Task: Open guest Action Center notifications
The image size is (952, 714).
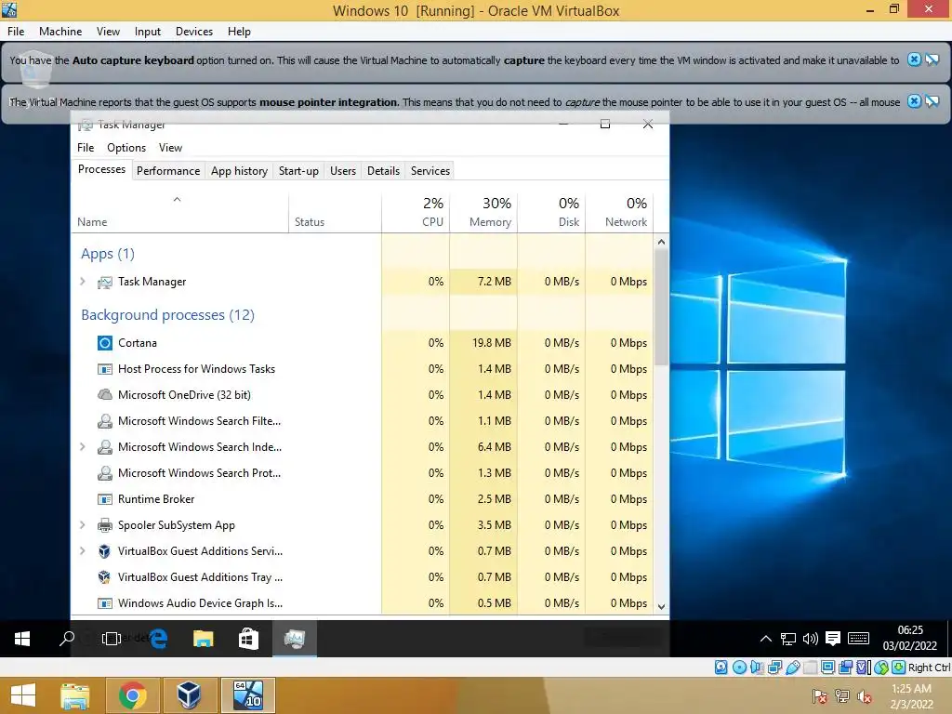Action: 833,639
